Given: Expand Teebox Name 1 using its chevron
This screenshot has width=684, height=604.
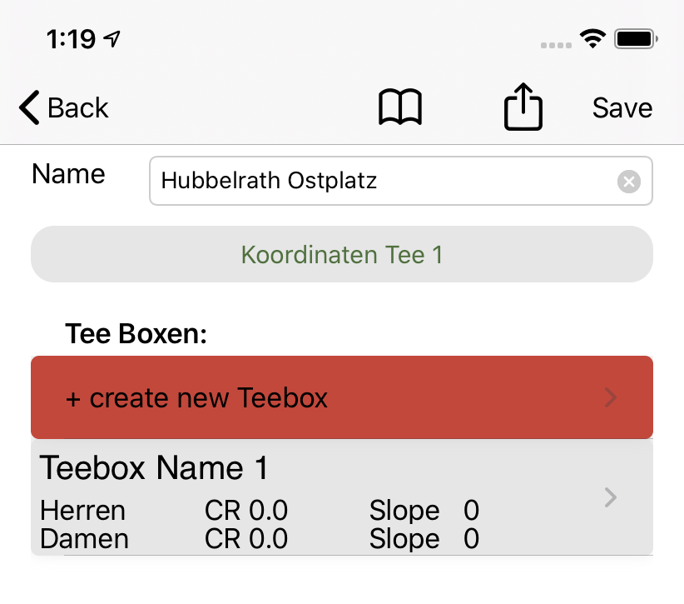Looking at the screenshot, I should pos(611,497).
